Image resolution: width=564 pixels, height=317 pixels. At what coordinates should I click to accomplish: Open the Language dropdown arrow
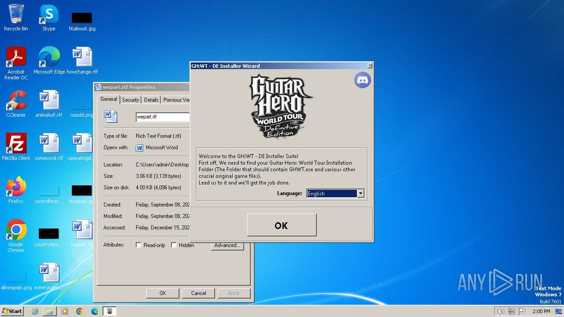coord(360,193)
